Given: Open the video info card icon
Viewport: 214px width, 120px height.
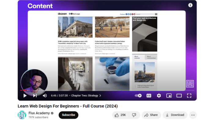Looking at the screenshot, I should (190, 5).
